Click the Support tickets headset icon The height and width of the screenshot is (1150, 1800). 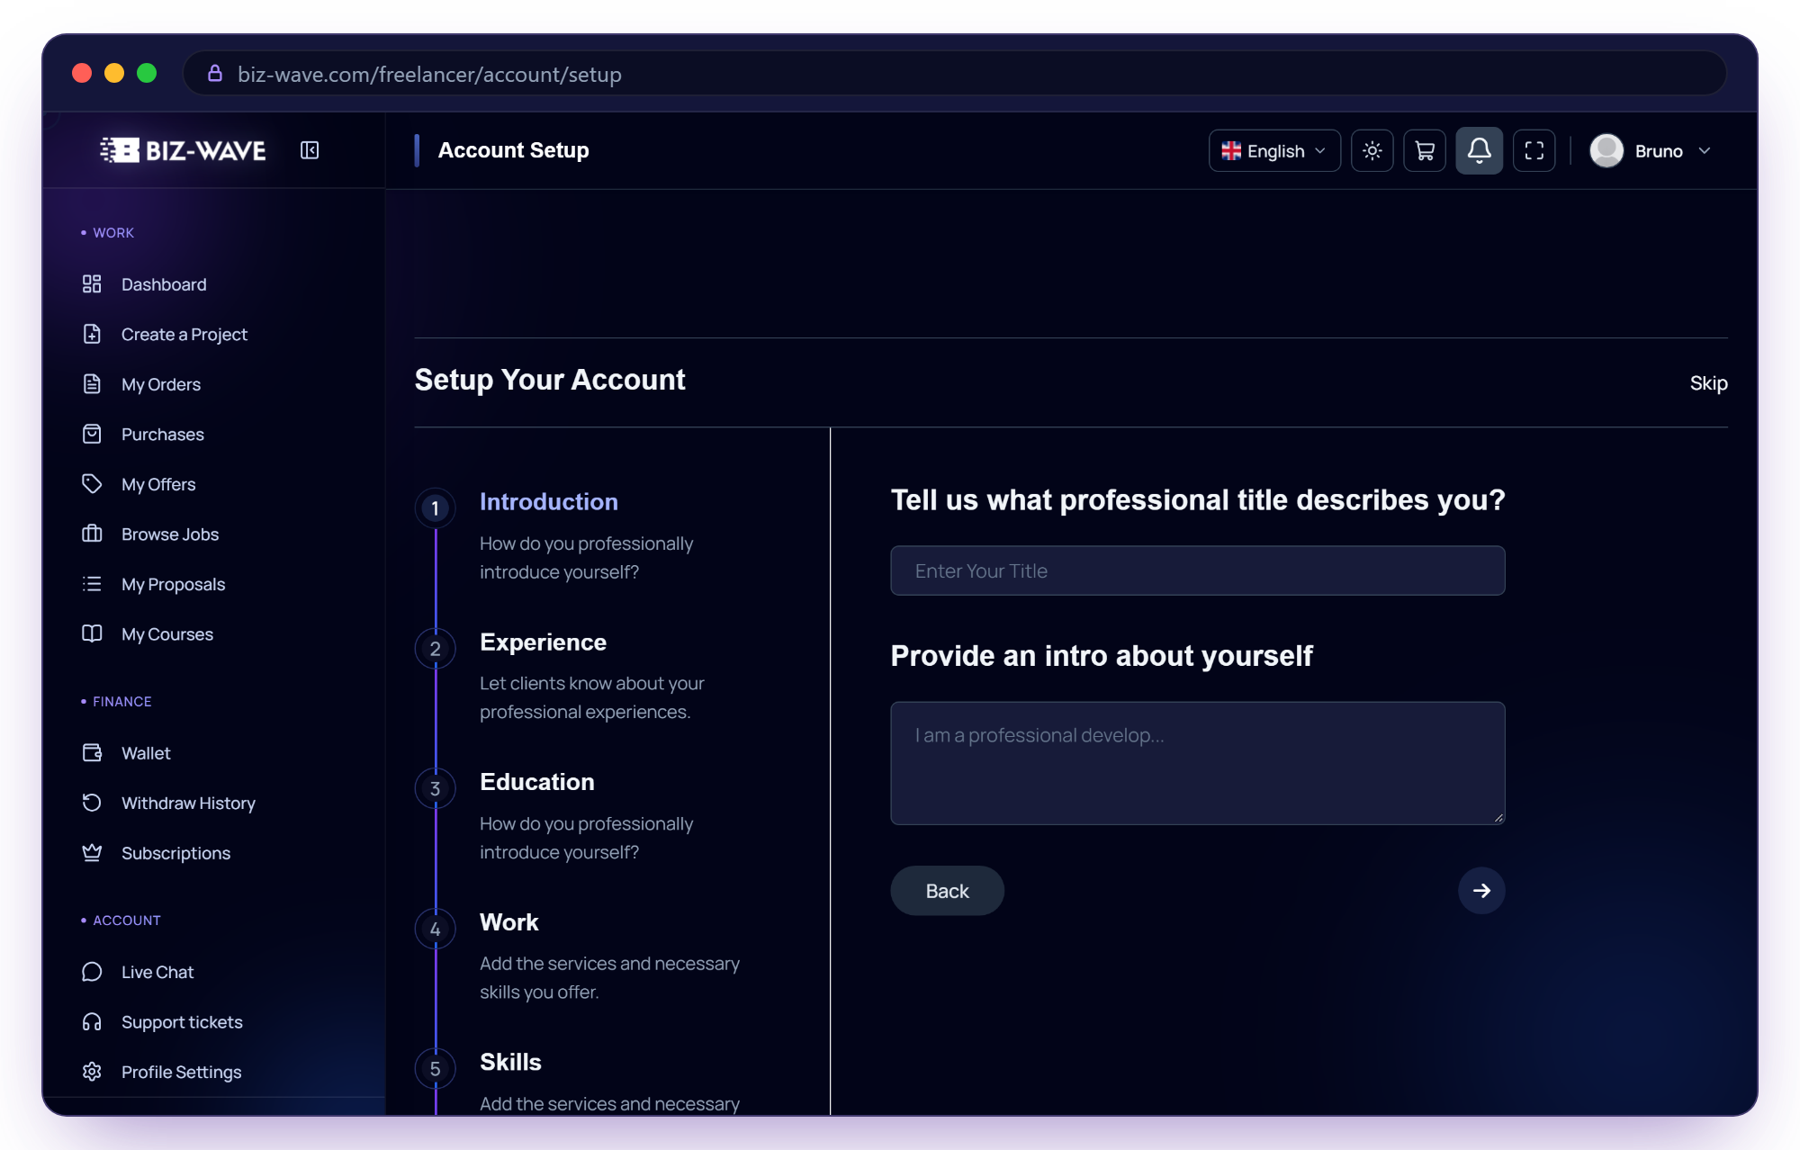point(92,1021)
